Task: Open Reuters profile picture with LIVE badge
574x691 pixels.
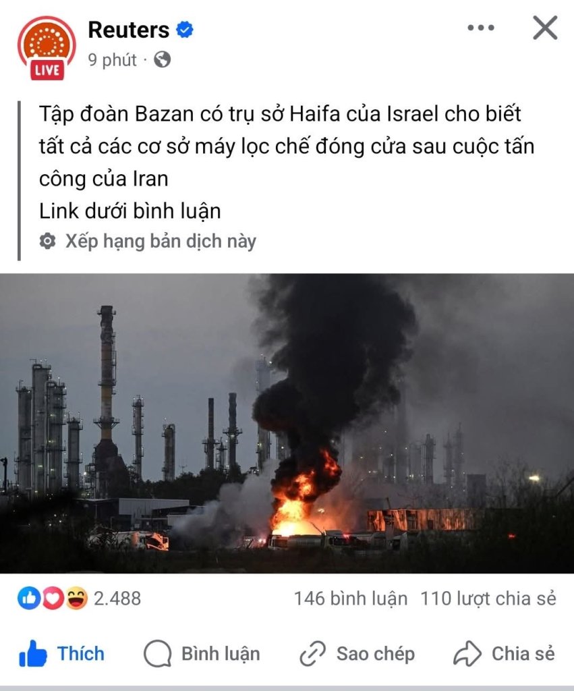Action: tap(47, 48)
